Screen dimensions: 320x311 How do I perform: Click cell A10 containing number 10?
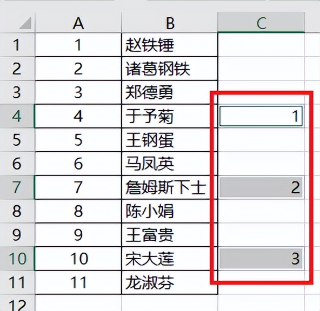click(78, 259)
